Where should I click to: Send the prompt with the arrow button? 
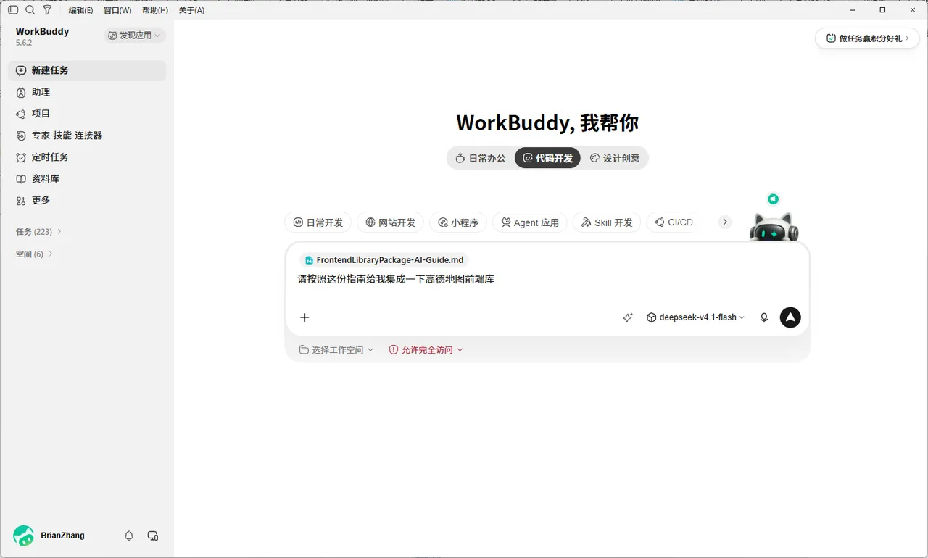[x=790, y=317]
